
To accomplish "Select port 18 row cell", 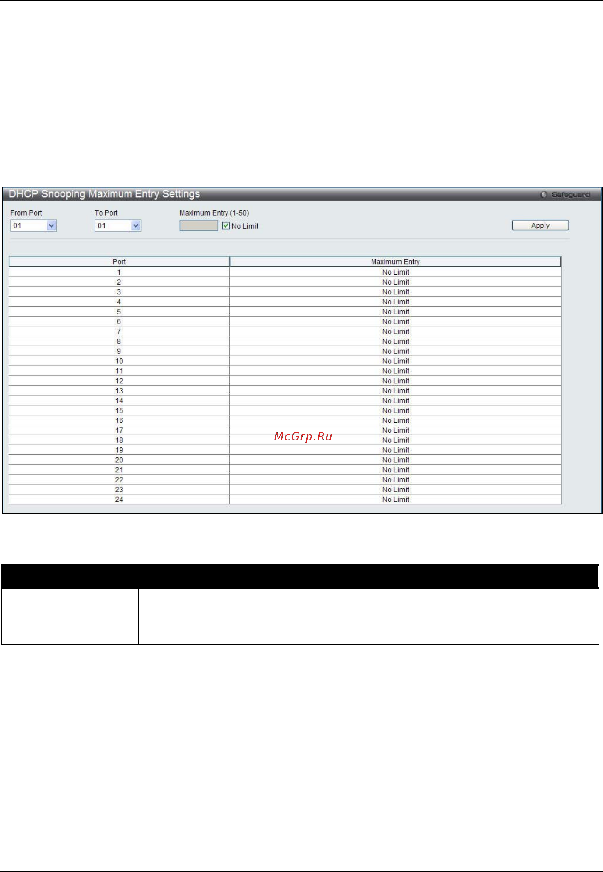I will (119, 440).
